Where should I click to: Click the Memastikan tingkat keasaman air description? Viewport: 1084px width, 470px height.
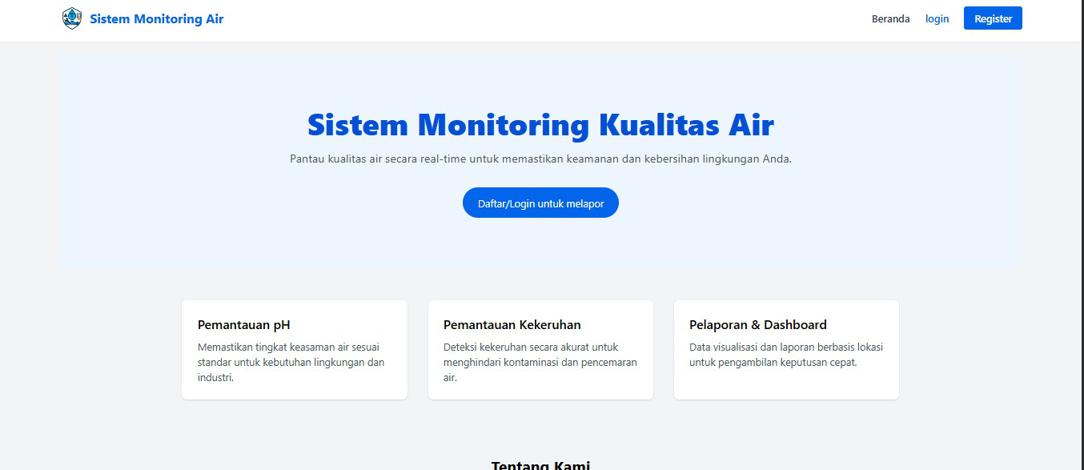pyautogui.click(x=291, y=363)
